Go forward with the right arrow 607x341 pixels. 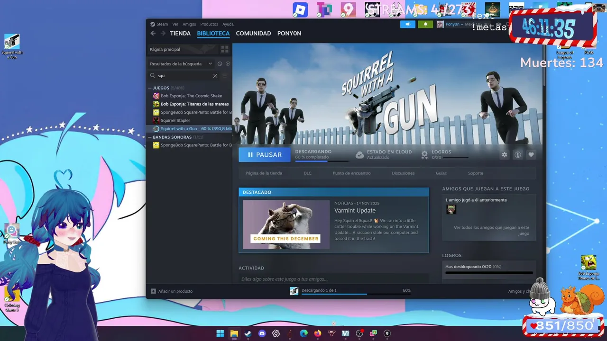point(163,33)
